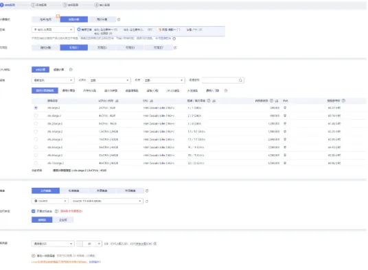The width and height of the screenshot is (368, 270).
Task: Open the CentOS image OS dropdown
Action: pos(49,201)
